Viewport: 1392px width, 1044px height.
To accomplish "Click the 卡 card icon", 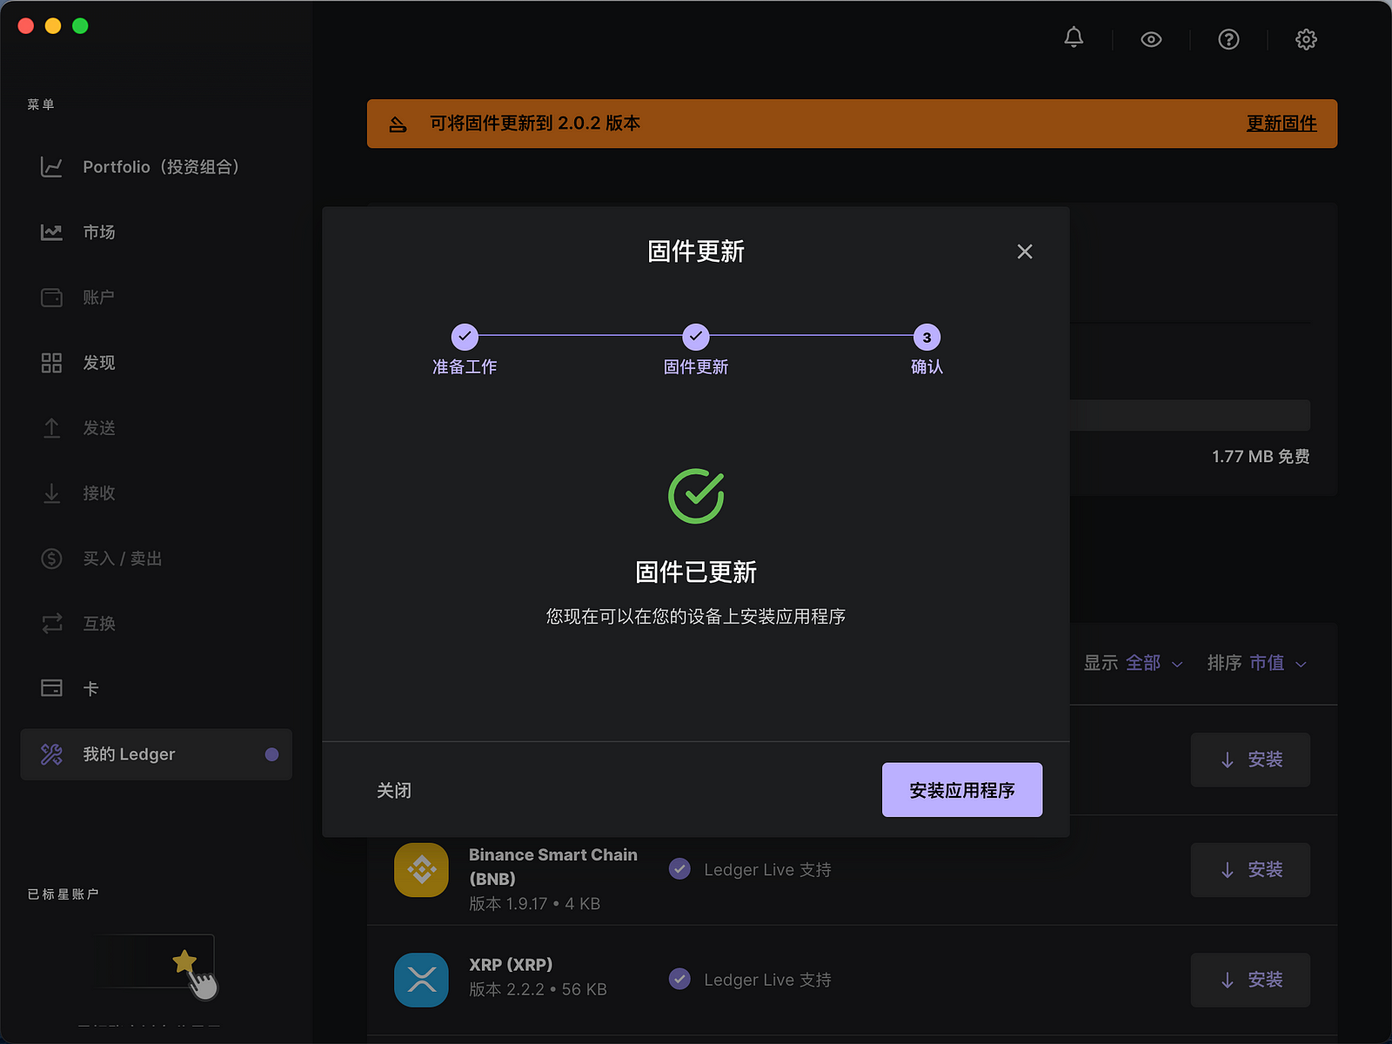I will [x=51, y=688].
